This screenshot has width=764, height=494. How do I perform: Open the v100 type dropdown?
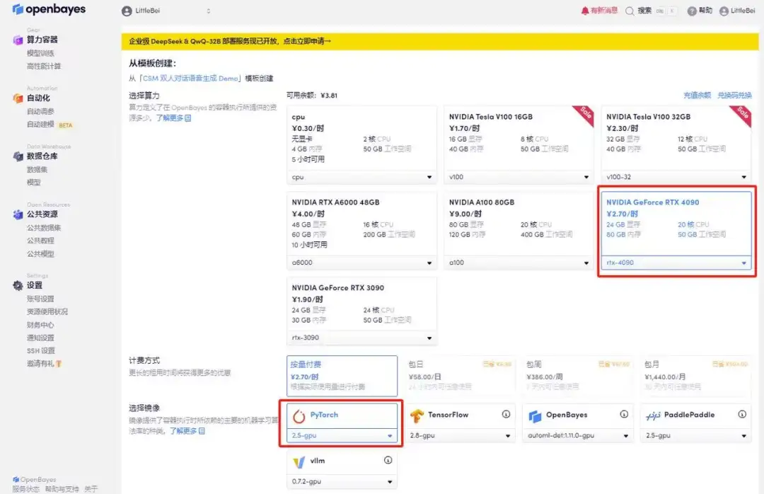coord(519,177)
